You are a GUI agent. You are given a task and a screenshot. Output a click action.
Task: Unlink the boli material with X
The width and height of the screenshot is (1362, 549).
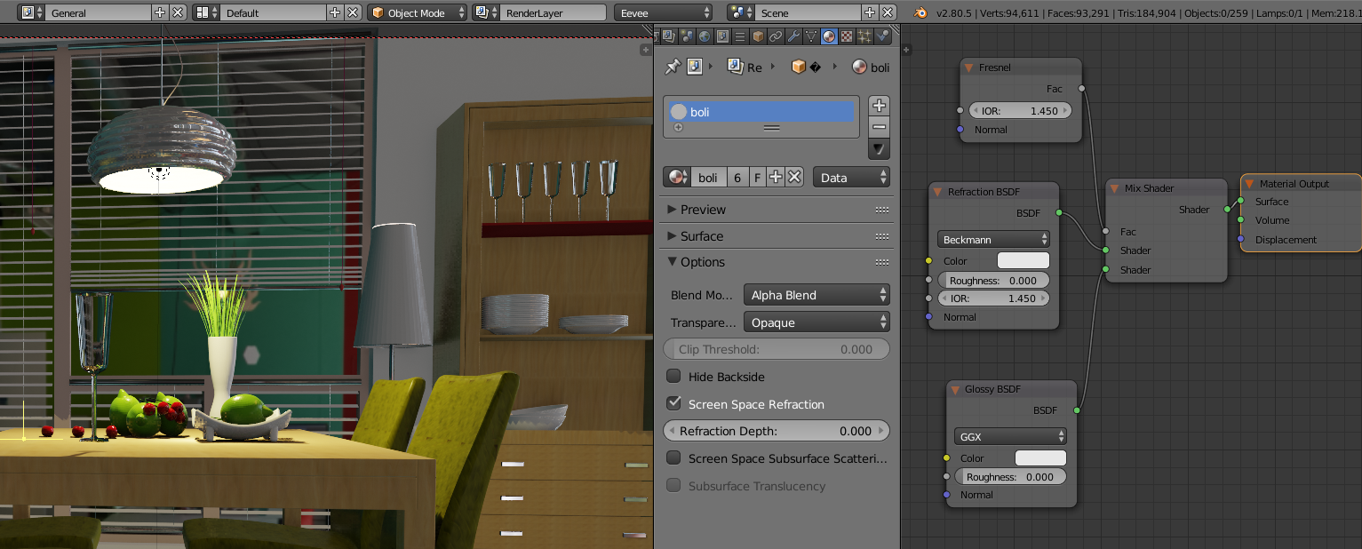point(794,178)
